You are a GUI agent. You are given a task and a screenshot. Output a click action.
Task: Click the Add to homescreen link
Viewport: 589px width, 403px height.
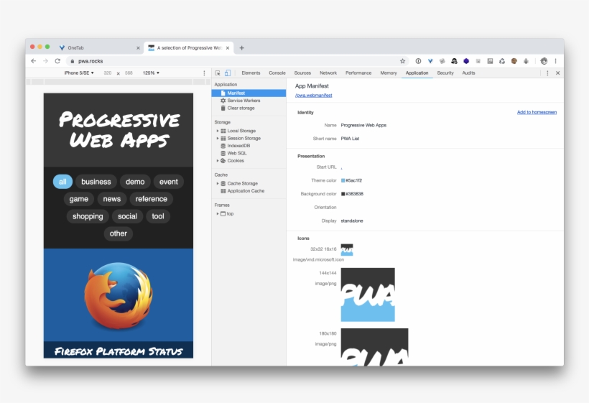[537, 112]
